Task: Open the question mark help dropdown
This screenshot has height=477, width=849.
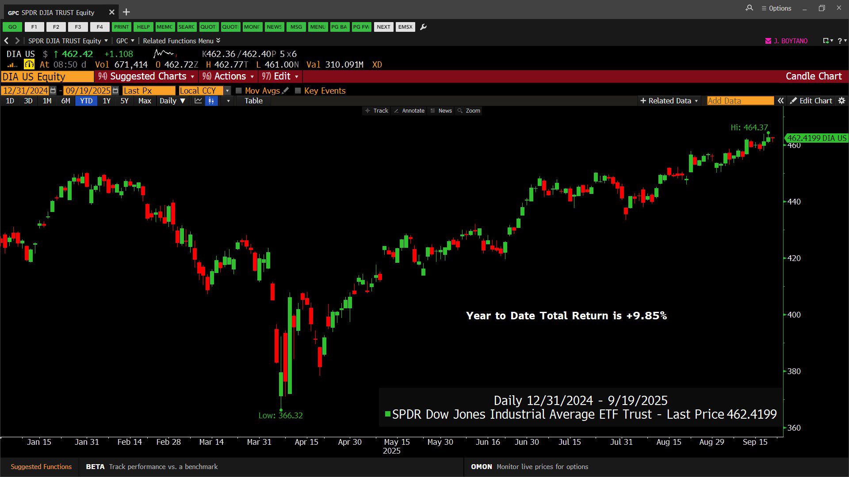Action: point(842,41)
